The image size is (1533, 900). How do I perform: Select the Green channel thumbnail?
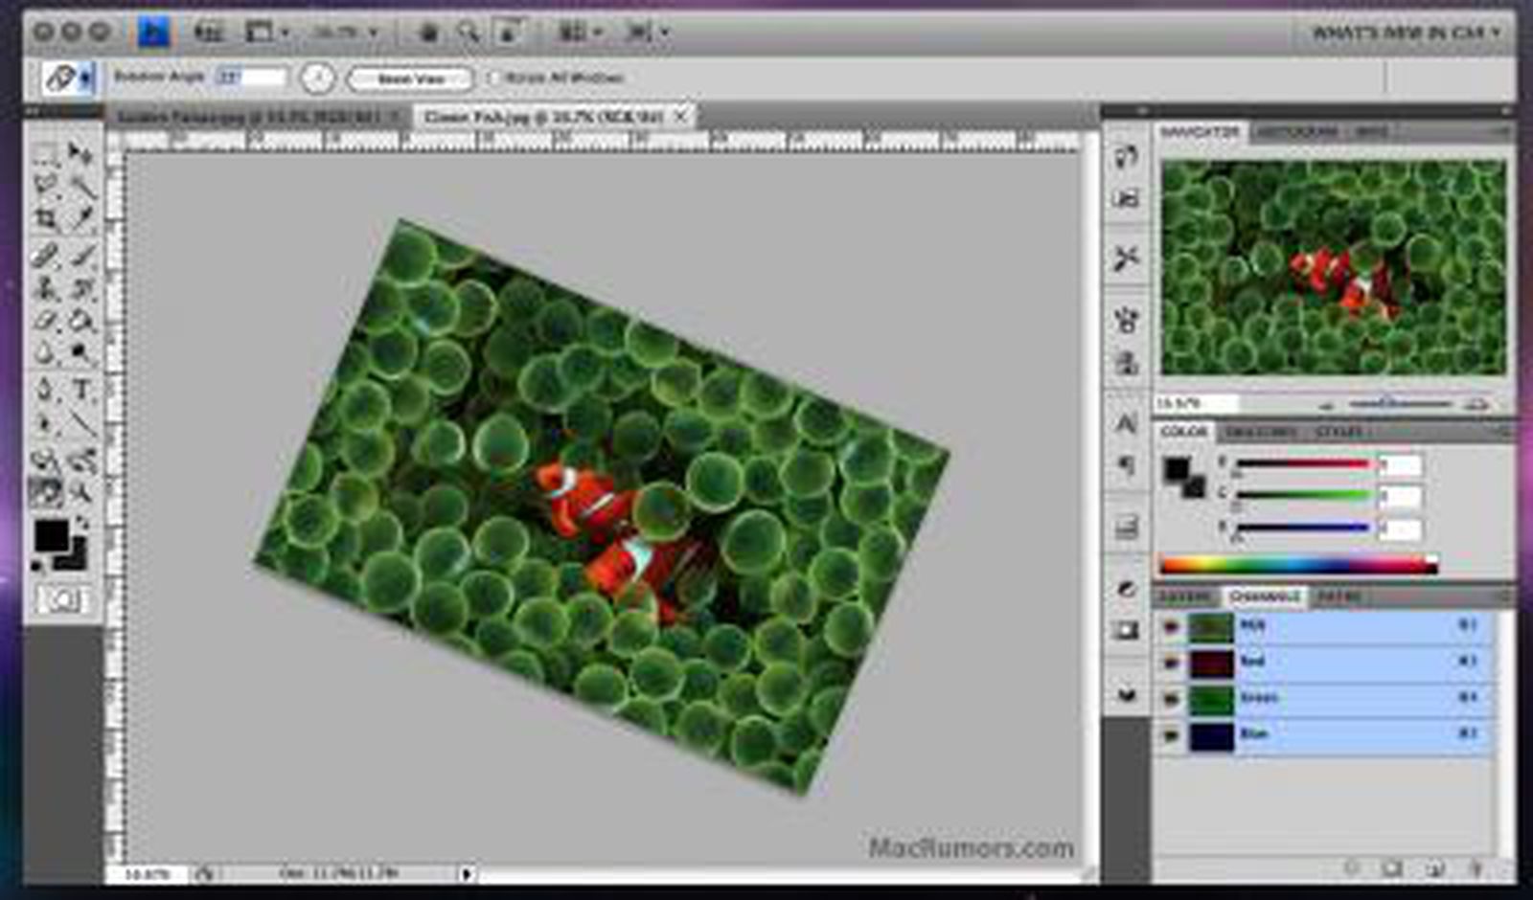pos(1211,697)
